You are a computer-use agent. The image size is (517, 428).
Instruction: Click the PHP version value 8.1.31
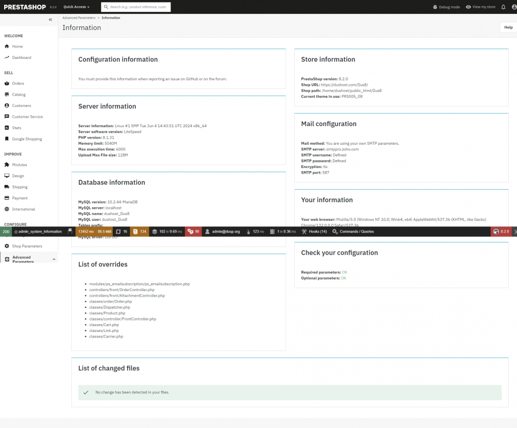[109, 137]
